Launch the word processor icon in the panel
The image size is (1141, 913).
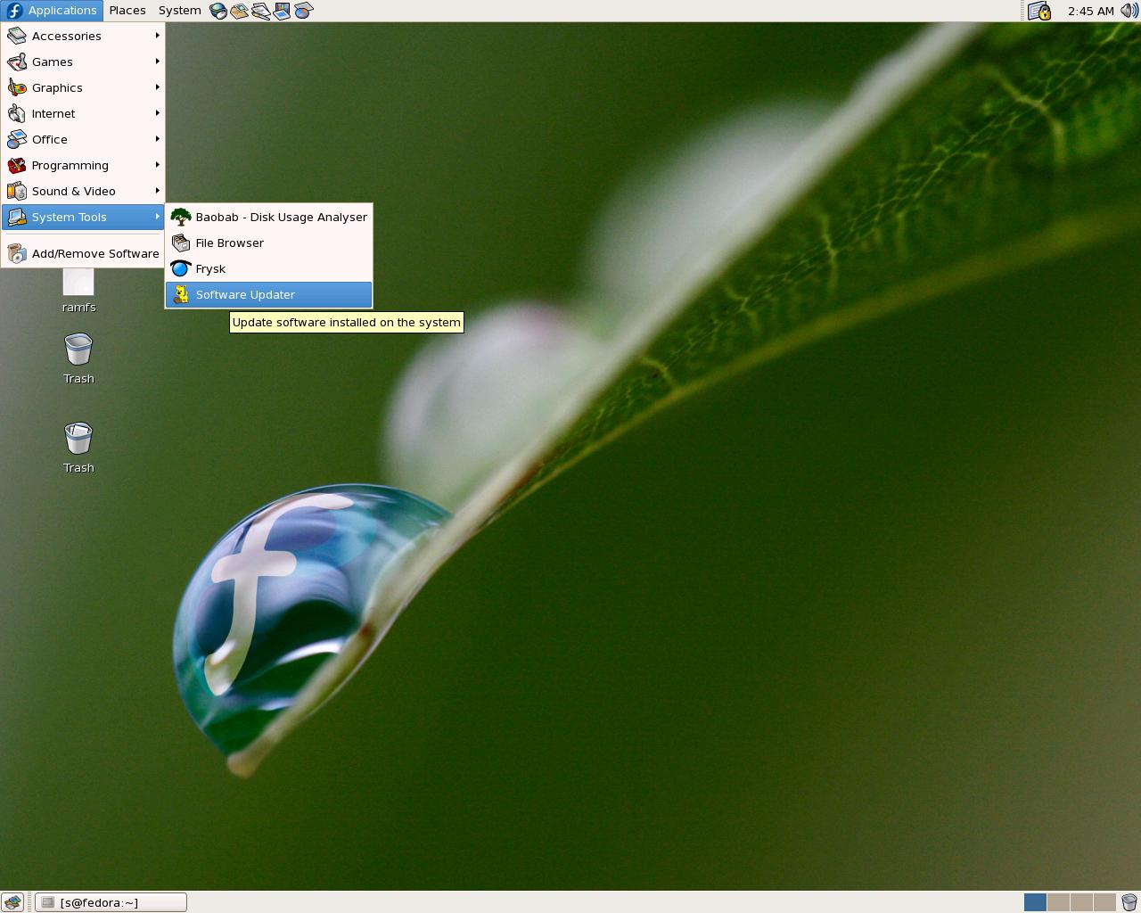(x=260, y=11)
